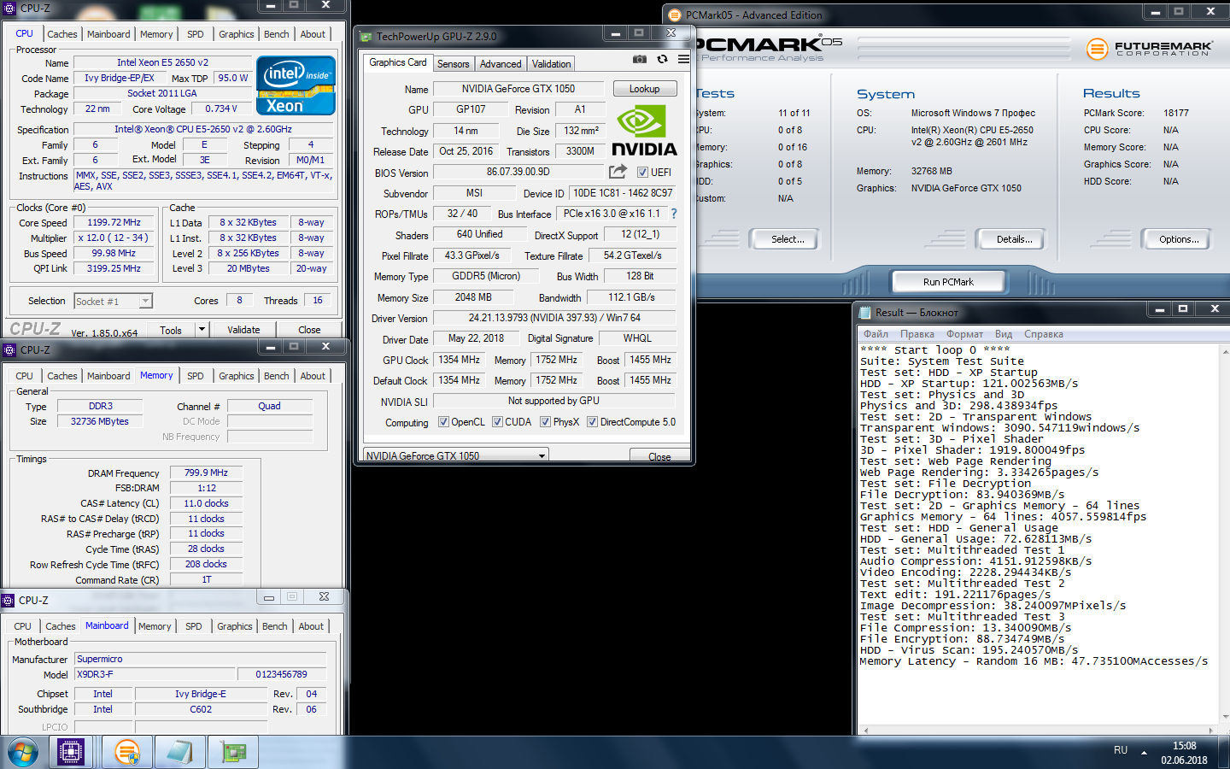Open the Справка menu in Notepad
The width and height of the screenshot is (1230, 769).
click(1043, 334)
